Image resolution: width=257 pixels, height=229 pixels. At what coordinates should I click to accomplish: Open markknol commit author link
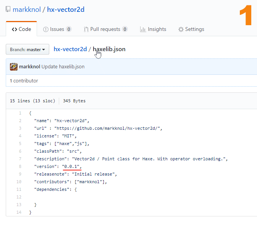(29, 67)
